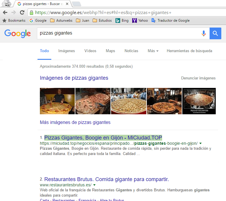Close the pizzas gigantes browser tab
The height and width of the screenshot is (201, 226).
(67, 4)
